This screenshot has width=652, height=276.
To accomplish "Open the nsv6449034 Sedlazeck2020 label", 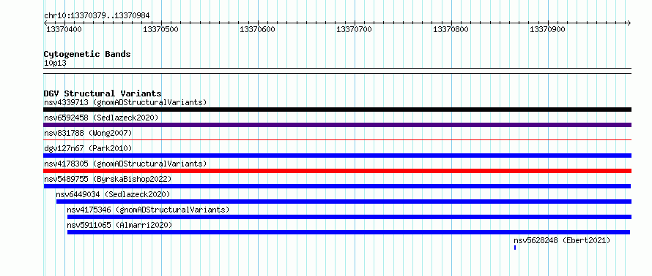I will pyautogui.click(x=113, y=194).
